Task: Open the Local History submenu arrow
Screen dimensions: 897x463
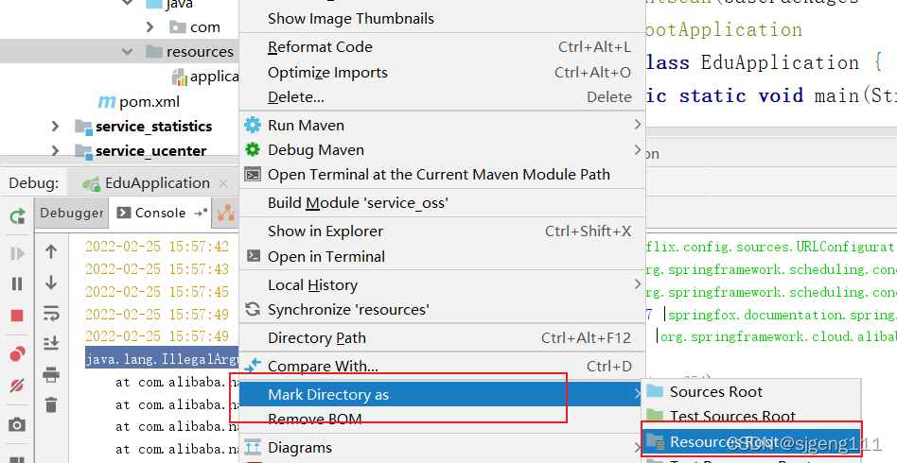Action: coord(638,284)
